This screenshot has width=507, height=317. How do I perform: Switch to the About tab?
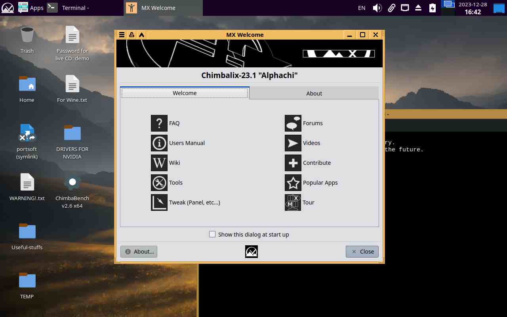314,94
